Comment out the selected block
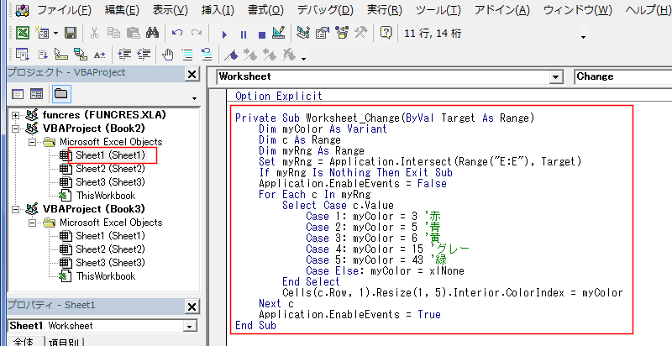 [187, 55]
